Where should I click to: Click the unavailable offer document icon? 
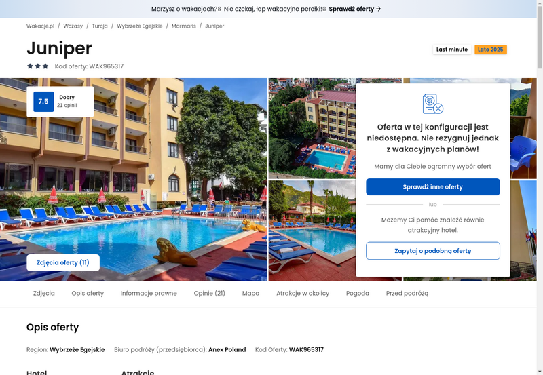[x=433, y=104]
